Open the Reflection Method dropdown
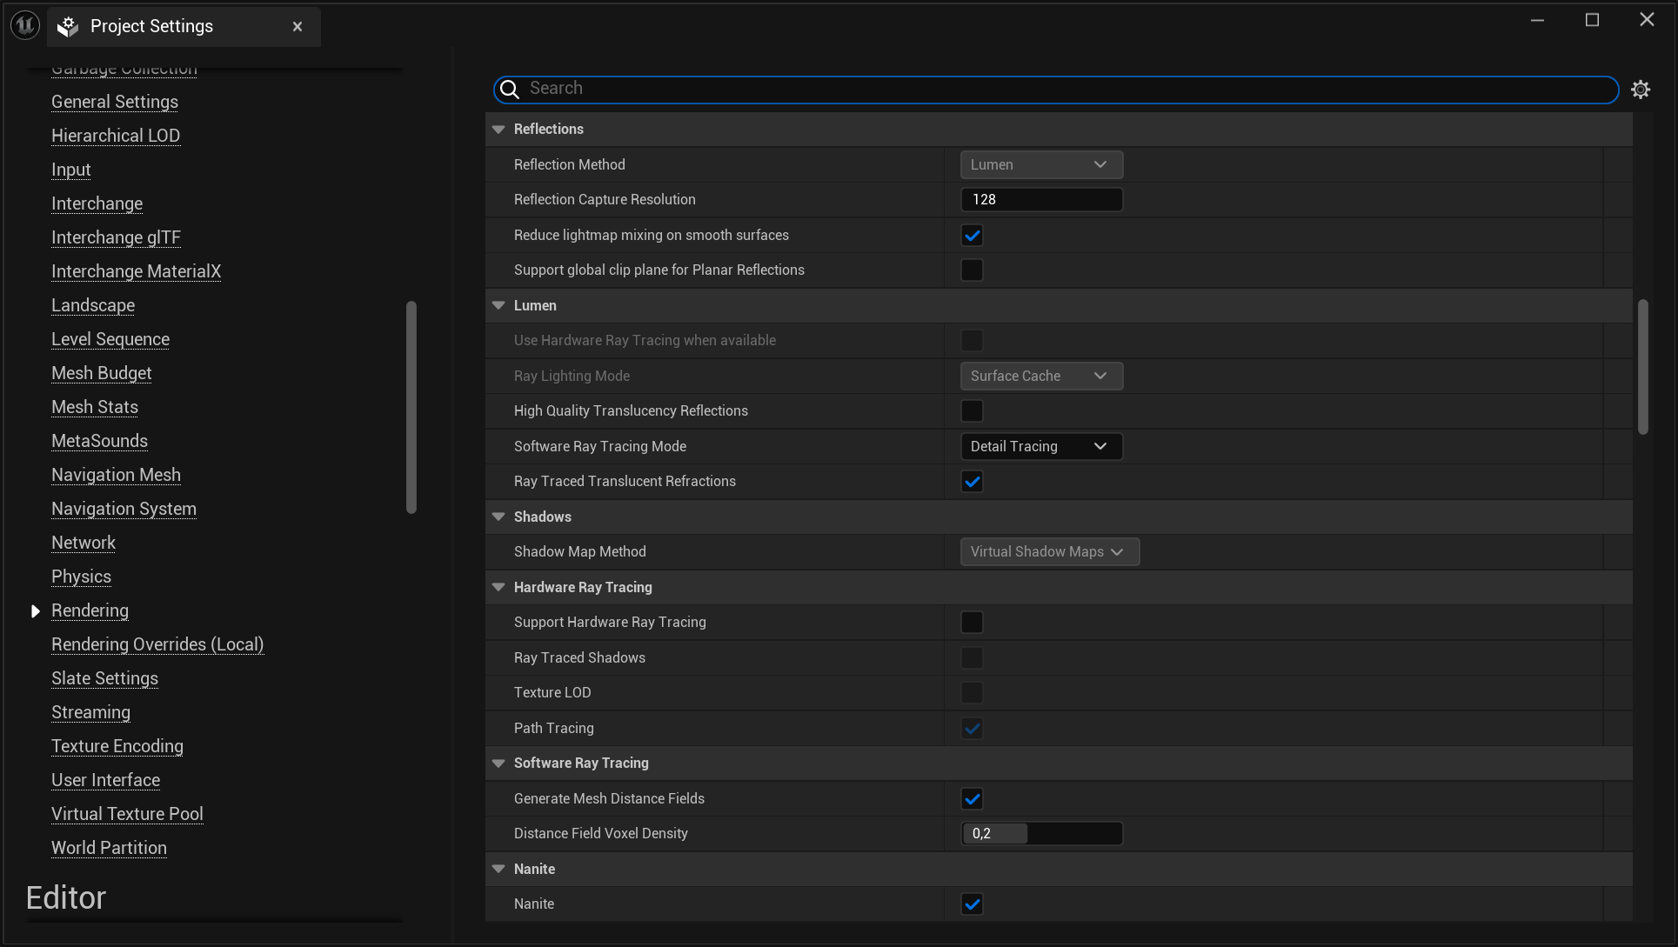The width and height of the screenshot is (1678, 947). pyautogui.click(x=1037, y=163)
